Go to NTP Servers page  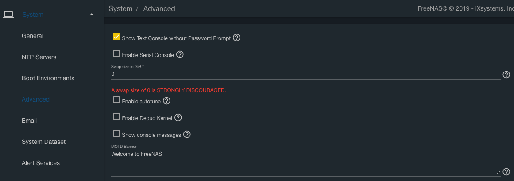(x=39, y=57)
